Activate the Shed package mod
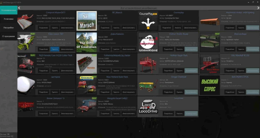260x138 pixels. click(252, 49)
